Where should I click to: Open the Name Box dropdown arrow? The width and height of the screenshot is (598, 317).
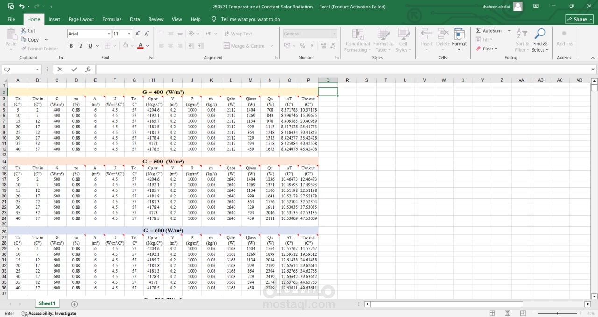pos(38,69)
